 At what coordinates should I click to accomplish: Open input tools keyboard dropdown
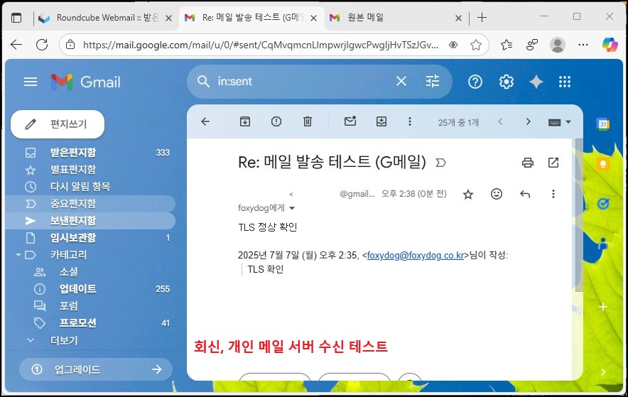pyautogui.click(x=560, y=122)
